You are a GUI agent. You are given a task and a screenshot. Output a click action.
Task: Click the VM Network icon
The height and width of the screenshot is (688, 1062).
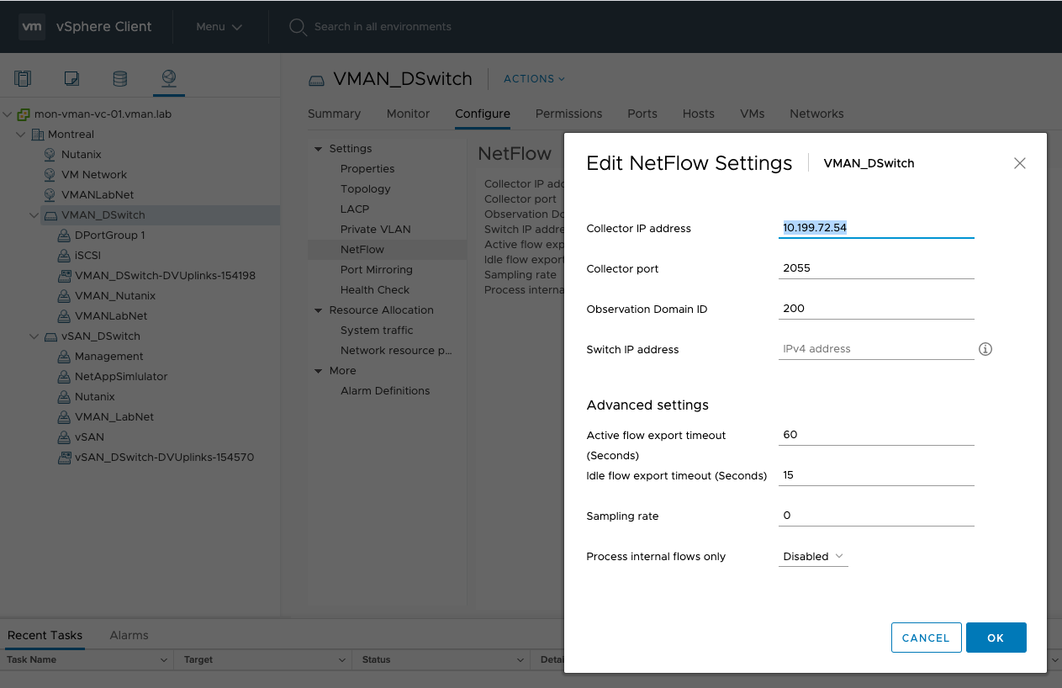[50, 175]
